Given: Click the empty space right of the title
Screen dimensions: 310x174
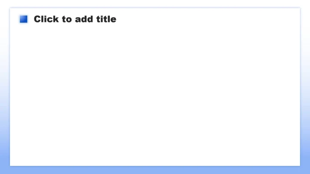Looking at the screenshot, I should (x=207, y=19).
